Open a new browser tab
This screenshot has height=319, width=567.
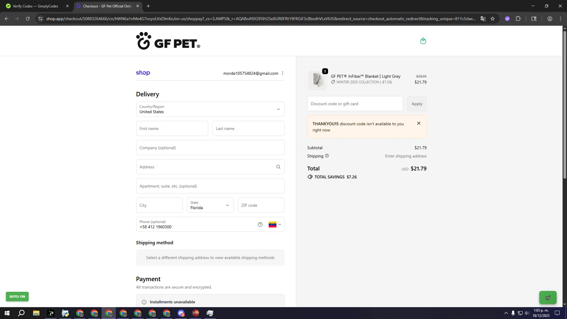[148, 6]
